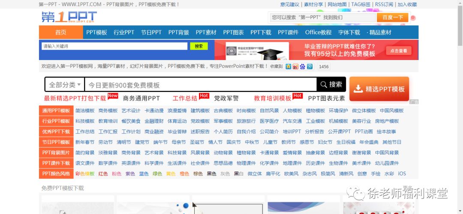Image resolution: width=463 pixels, height=214 pixels.
Task: Open 工作总结 Hot link
Action: click(x=185, y=98)
